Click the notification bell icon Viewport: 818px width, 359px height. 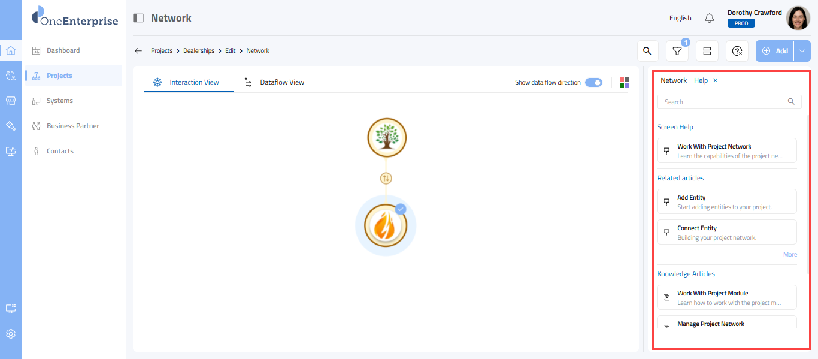710,18
